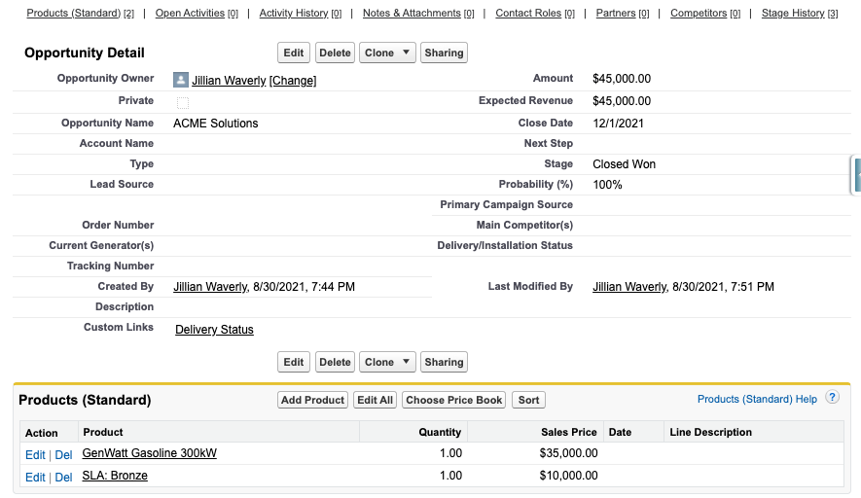This screenshot has height=498, width=861.
Task: Open the Delivery Status custom link
Action: pos(214,330)
